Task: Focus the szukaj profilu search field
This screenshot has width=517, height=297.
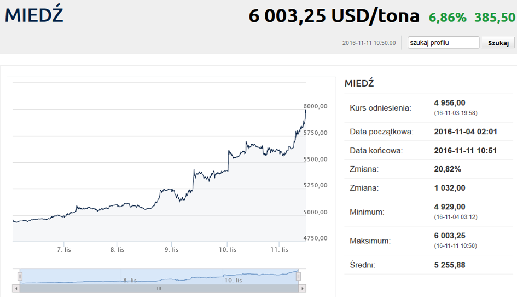Action: point(443,43)
